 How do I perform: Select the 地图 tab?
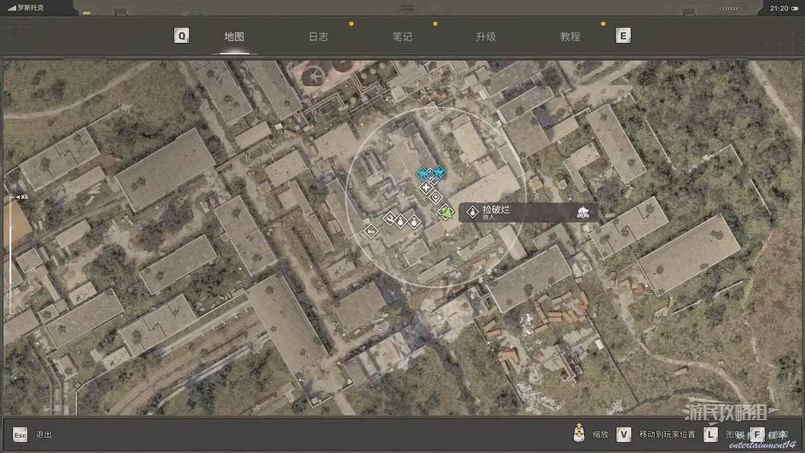pyautogui.click(x=234, y=37)
